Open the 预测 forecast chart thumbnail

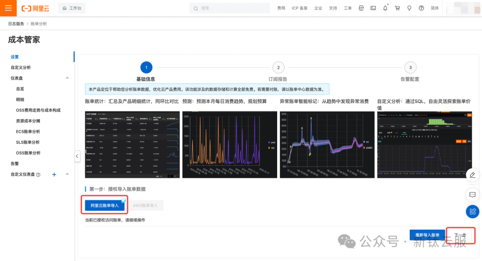230,144
